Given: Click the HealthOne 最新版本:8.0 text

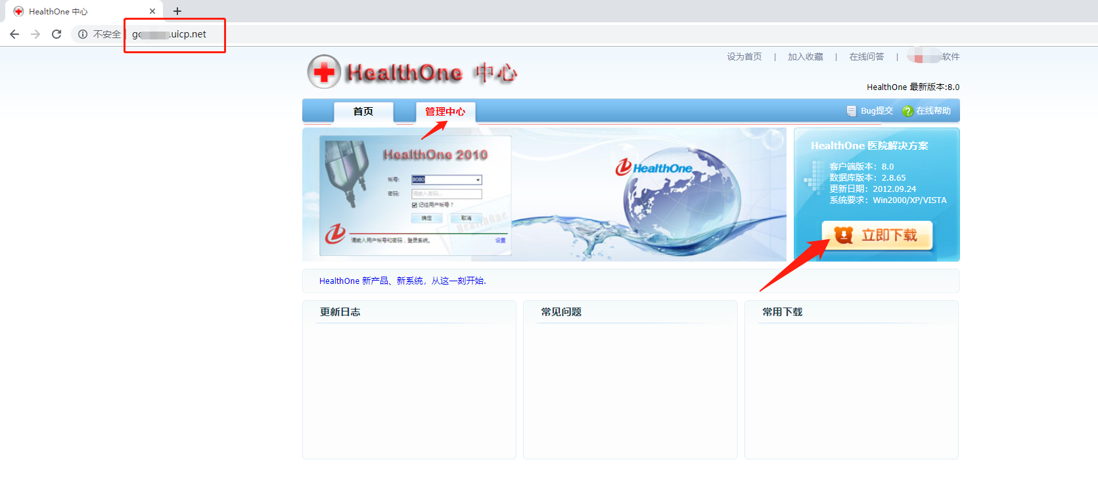Looking at the screenshot, I should (913, 87).
